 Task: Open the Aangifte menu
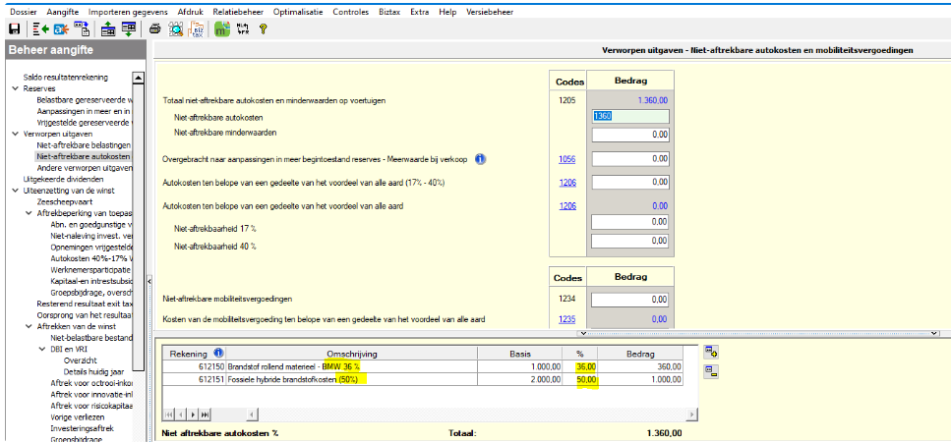(63, 11)
